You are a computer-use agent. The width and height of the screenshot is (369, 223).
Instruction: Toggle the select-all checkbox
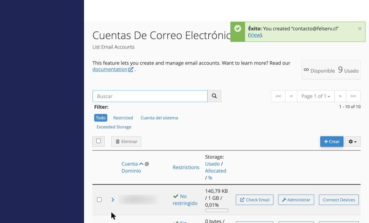(99, 141)
